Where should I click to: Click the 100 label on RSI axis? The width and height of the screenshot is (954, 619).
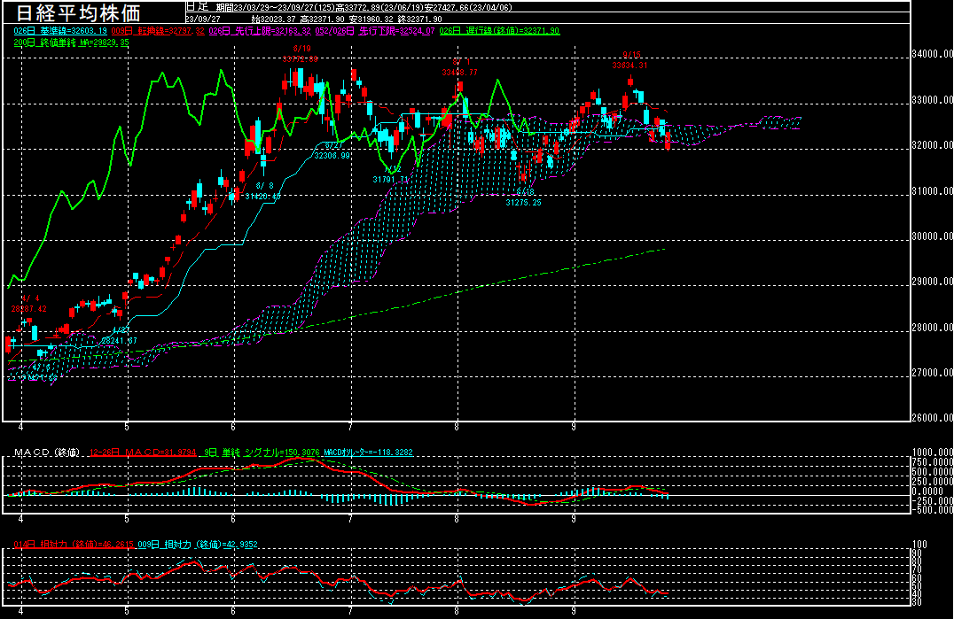click(x=919, y=545)
